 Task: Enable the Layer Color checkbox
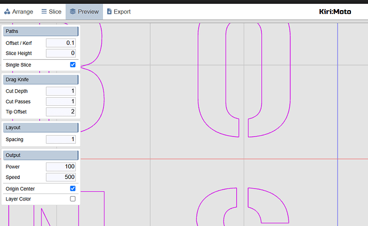[x=73, y=199]
